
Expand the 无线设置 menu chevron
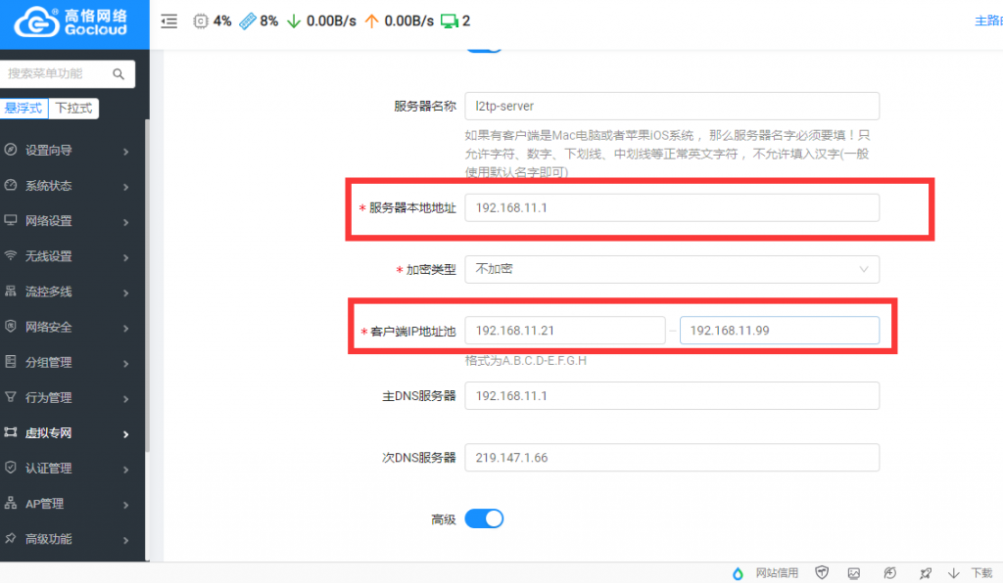(x=126, y=258)
